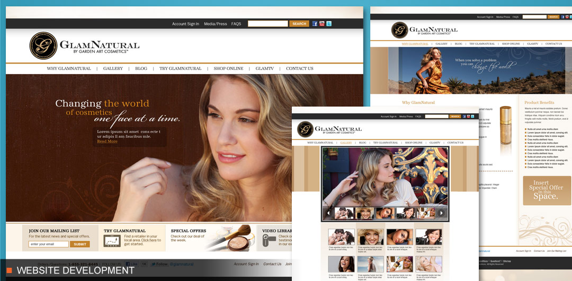The image size is (572, 281).
Task: Click FAQS in the homepage mockup header
Action: point(236,24)
